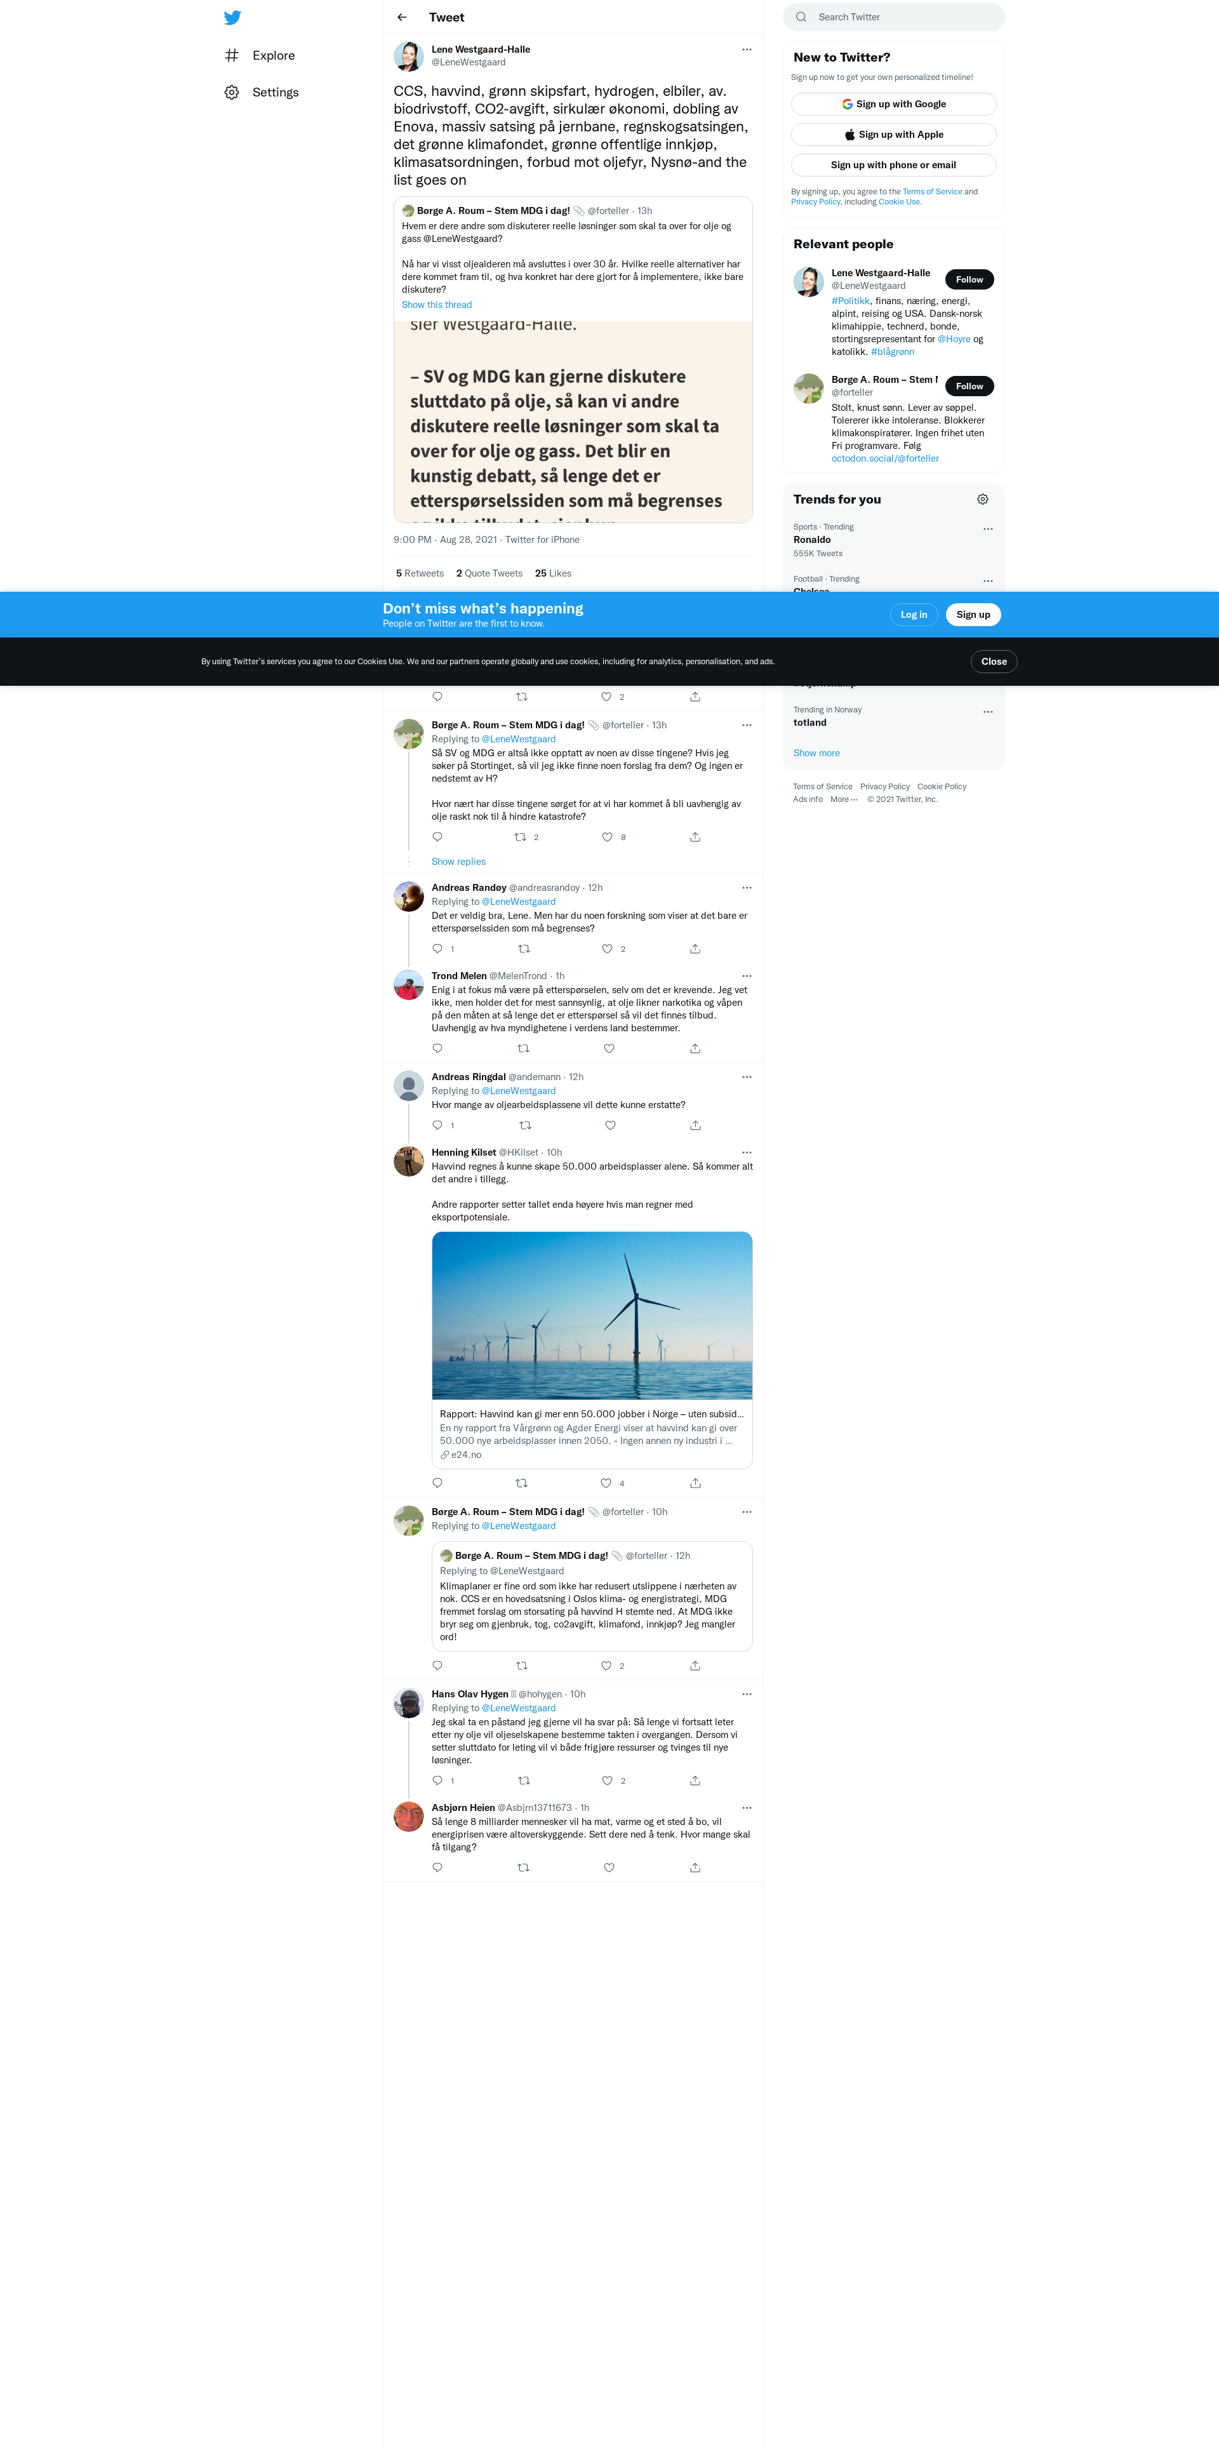Open more options on Trond Melen's tweet
Viewport: 1219px width, 2446px height.
tap(746, 976)
